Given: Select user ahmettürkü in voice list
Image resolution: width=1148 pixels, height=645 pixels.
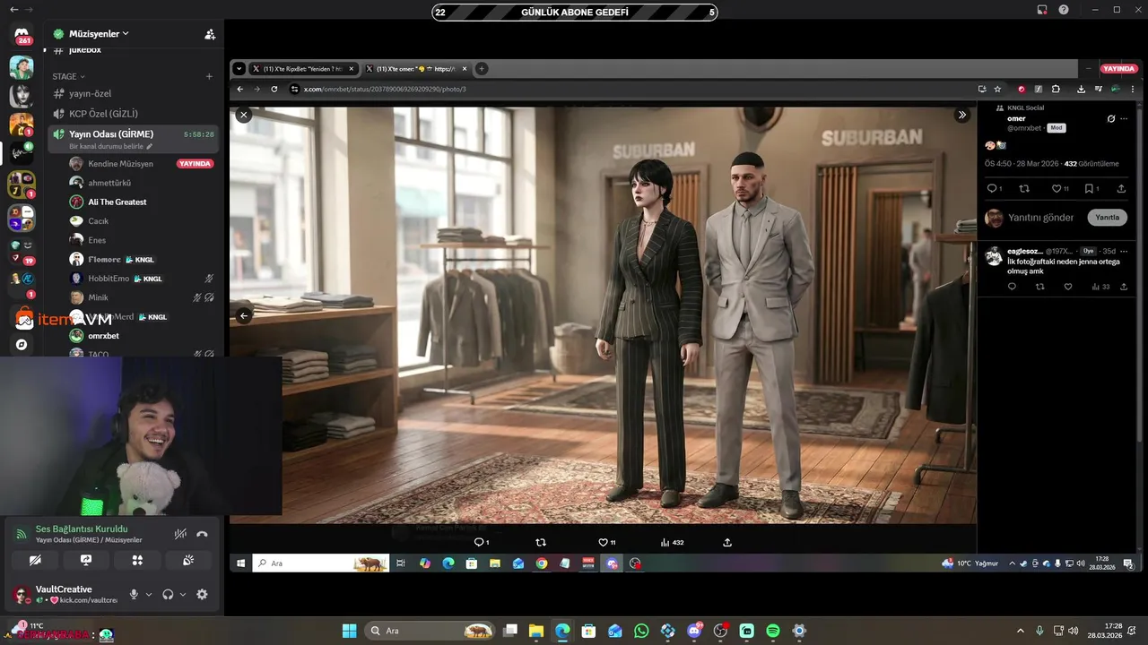Looking at the screenshot, I should (x=109, y=183).
